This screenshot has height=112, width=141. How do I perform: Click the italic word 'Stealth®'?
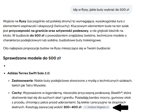point(117,93)
